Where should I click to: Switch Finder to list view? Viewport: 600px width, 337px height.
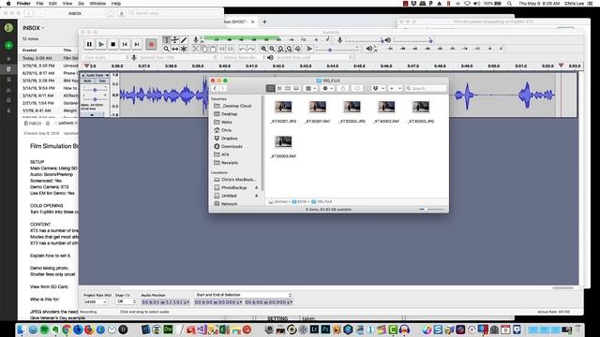[279, 88]
